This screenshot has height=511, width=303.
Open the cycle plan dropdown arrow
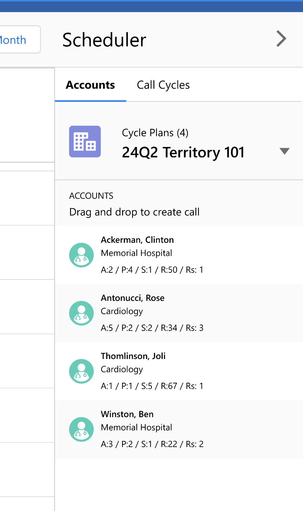coord(284,151)
